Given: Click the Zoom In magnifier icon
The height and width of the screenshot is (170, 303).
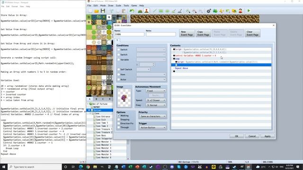Looking at the screenshot, I should (x=188, y=11).
